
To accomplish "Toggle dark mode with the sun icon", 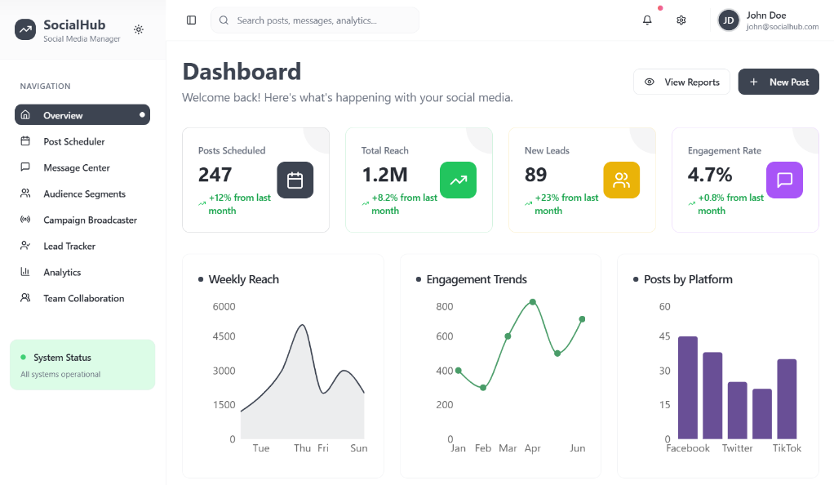I will pyautogui.click(x=138, y=29).
